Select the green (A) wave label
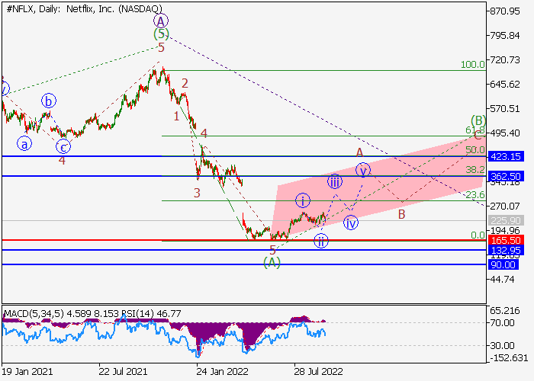Screen dimensions: 534x381 tap(272, 262)
